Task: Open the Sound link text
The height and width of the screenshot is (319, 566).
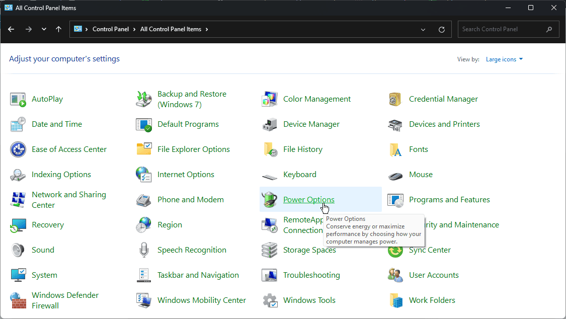Action: point(43,250)
